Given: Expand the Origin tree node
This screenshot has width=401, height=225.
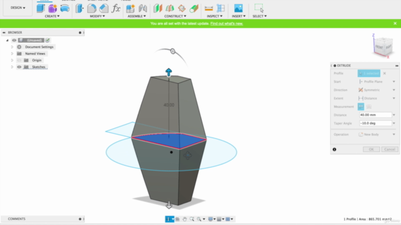Looking at the screenshot, I should pyautogui.click(x=12, y=60).
